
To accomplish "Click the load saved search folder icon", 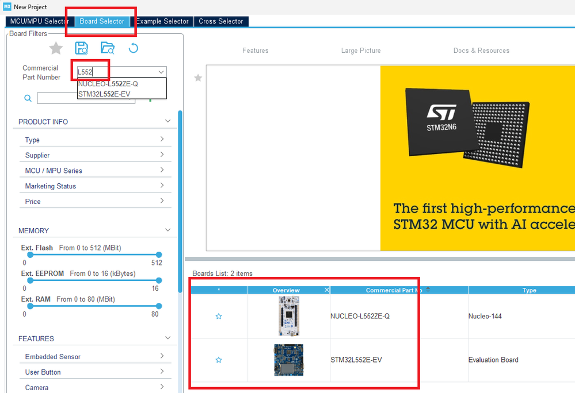I will pos(108,48).
